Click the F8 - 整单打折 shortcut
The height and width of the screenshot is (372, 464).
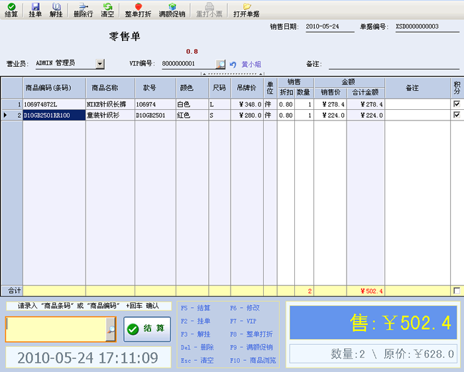coord(251,334)
